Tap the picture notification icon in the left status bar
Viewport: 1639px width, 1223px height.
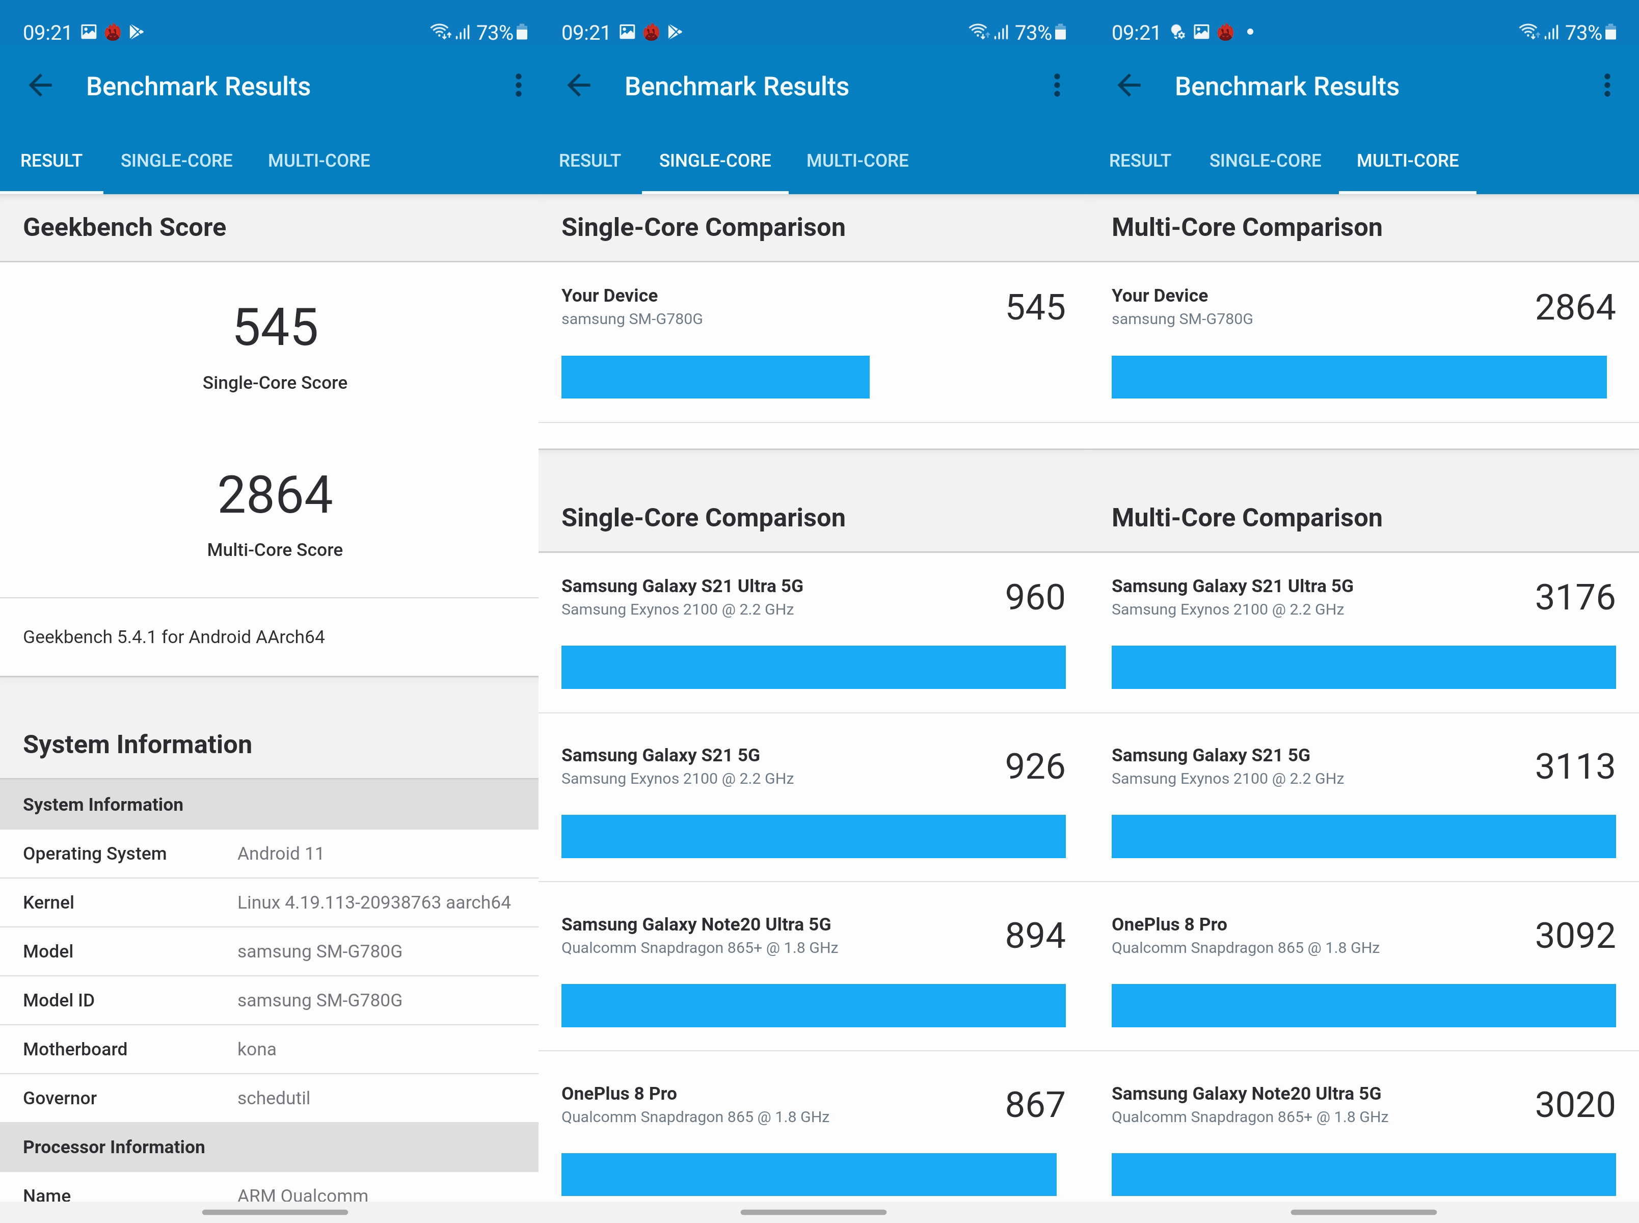pyautogui.click(x=89, y=32)
